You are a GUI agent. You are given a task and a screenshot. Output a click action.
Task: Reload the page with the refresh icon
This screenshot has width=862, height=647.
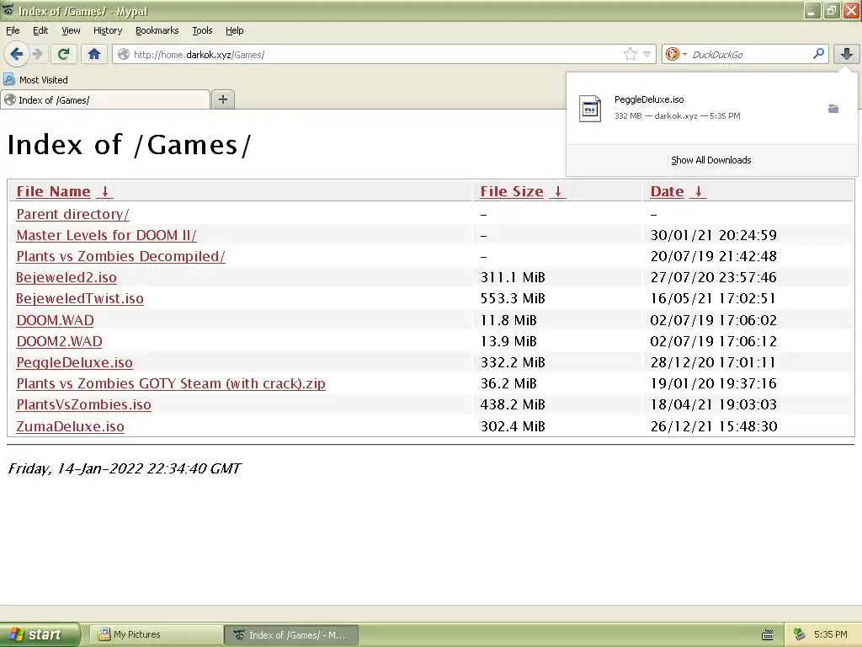pos(64,54)
